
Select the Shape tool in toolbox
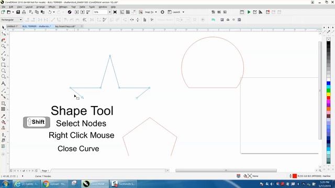pyautogui.click(x=4, y=34)
